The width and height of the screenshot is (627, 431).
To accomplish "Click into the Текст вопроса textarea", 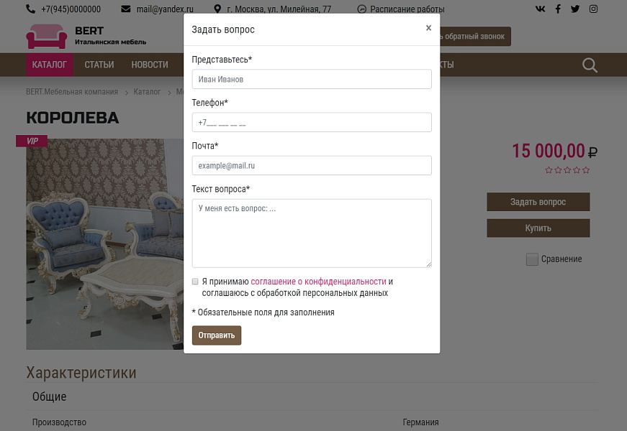I will tap(312, 233).
